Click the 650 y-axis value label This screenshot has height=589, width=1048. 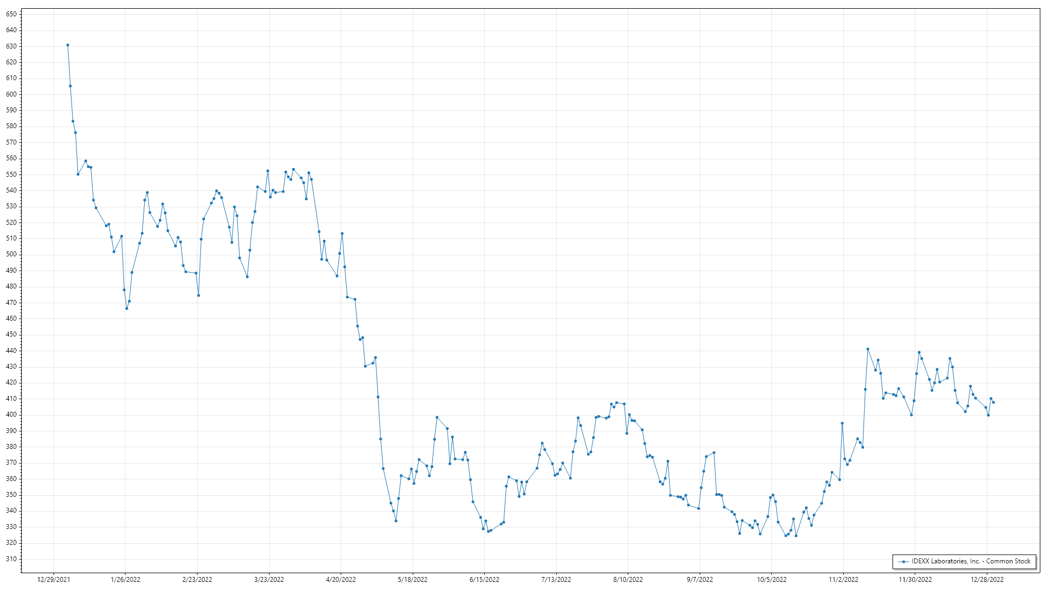(x=11, y=14)
